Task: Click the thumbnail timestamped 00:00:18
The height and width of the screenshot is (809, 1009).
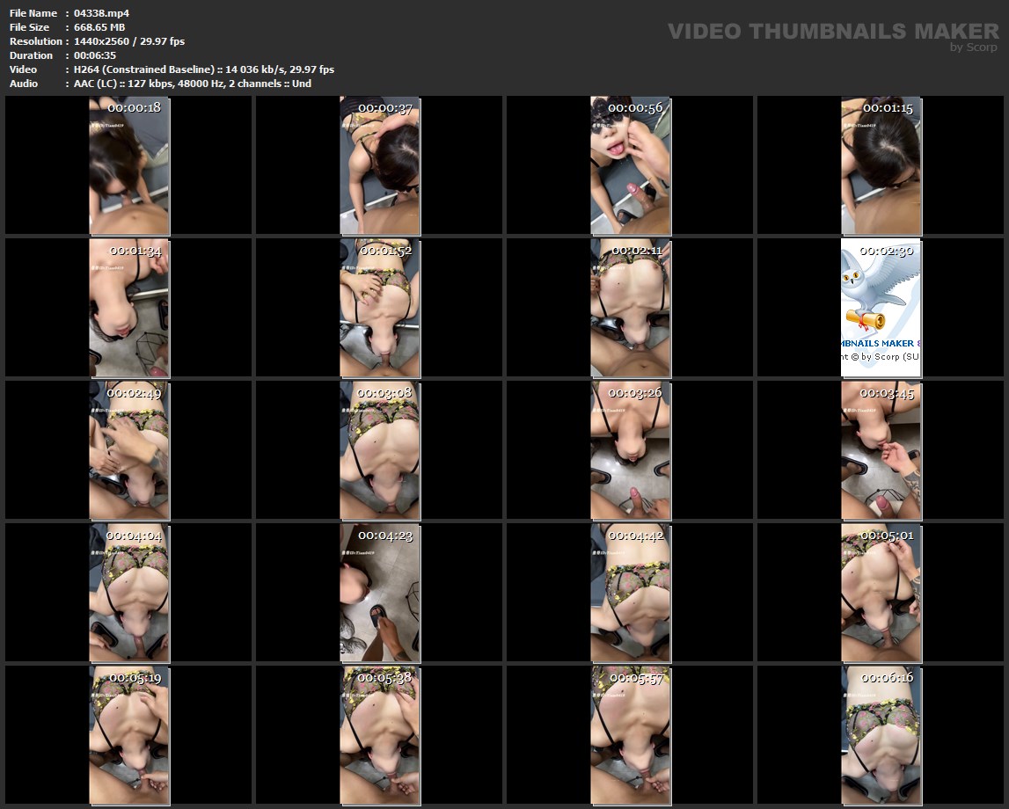Action: click(x=129, y=165)
